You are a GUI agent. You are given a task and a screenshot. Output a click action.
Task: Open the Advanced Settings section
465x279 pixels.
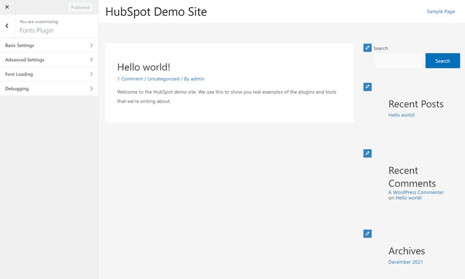[x=49, y=60]
